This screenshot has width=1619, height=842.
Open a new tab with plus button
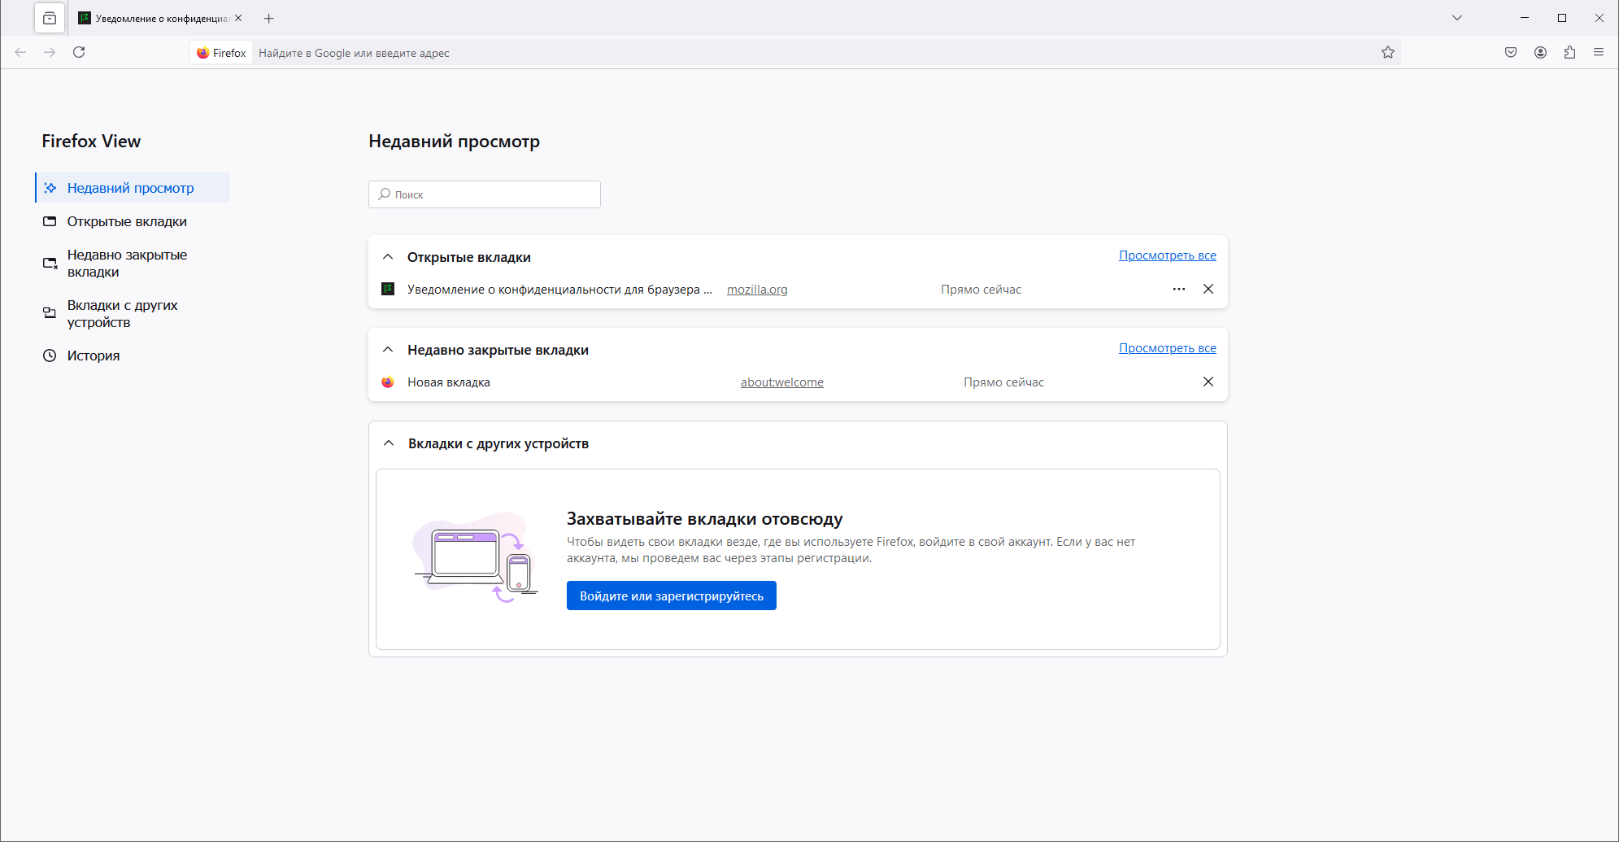pyautogui.click(x=269, y=18)
